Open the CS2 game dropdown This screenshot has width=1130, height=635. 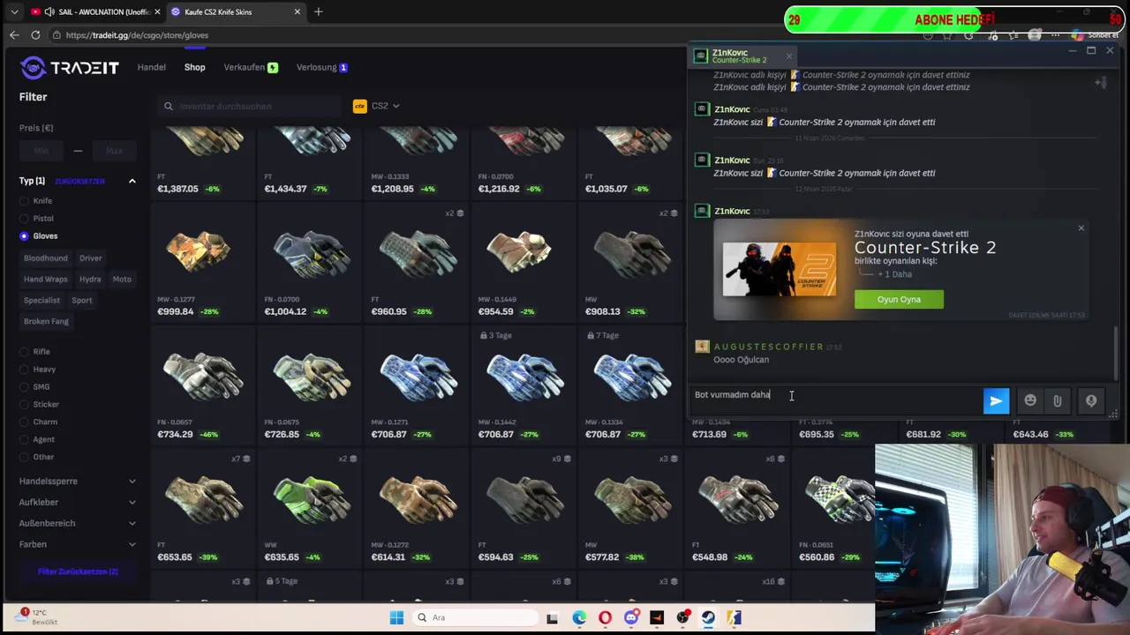(x=377, y=106)
